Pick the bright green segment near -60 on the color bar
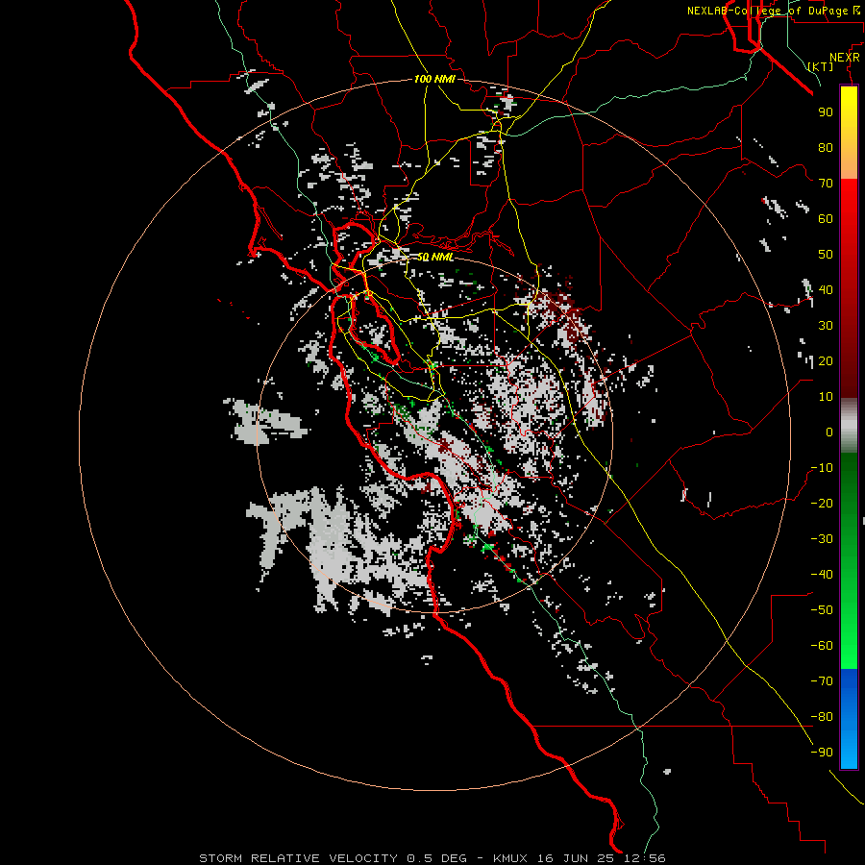The width and height of the screenshot is (865, 865). point(849,646)
